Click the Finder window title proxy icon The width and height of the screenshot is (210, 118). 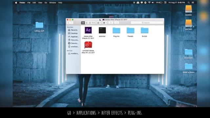point(103,20)
